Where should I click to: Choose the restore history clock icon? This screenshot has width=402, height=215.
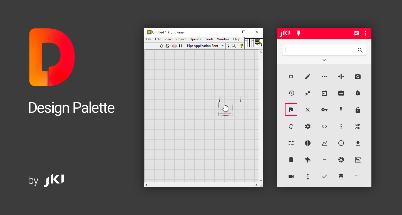pyautogui.click(x=291, y=93)
